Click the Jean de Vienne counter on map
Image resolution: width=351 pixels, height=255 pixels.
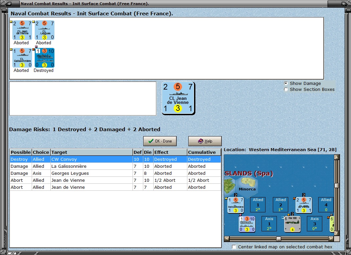pos(304,205)
